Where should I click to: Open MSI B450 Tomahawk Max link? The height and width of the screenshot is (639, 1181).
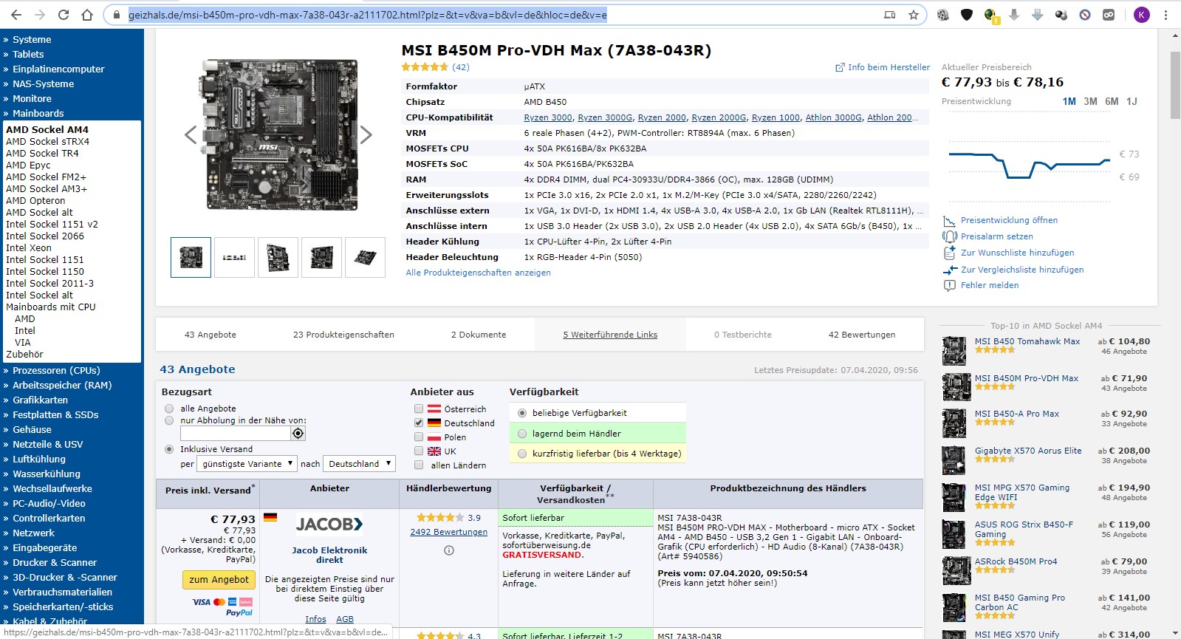click(x=1027, y=341)
